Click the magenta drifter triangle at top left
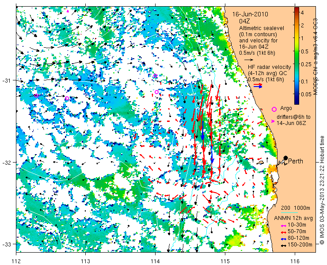The height and width of the screenshot is (265, 327). point(68,11)
